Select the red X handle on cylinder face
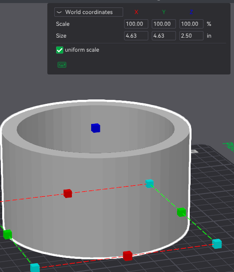 67,194
